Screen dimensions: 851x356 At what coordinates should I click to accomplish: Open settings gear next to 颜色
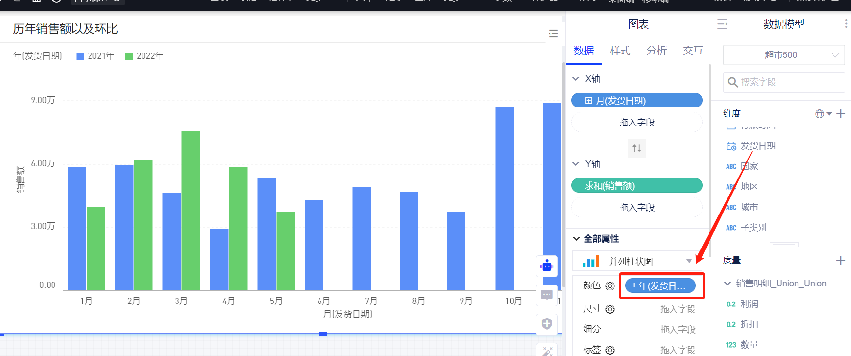tap(610, 286)
